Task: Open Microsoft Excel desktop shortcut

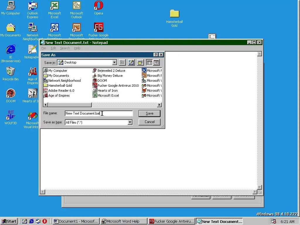Action: (54, 10)
